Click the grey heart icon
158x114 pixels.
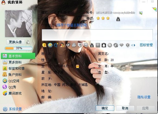[x=68, y=45]
